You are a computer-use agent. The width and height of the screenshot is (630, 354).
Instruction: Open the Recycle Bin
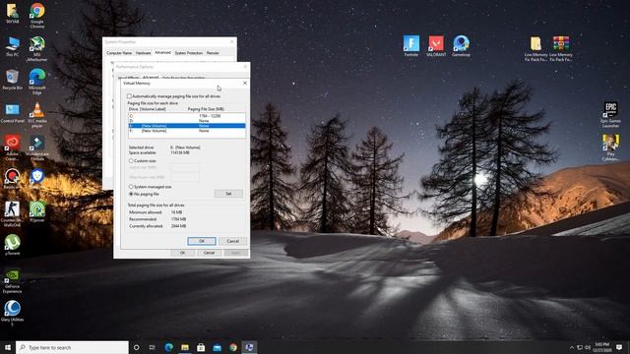point(12,80)
